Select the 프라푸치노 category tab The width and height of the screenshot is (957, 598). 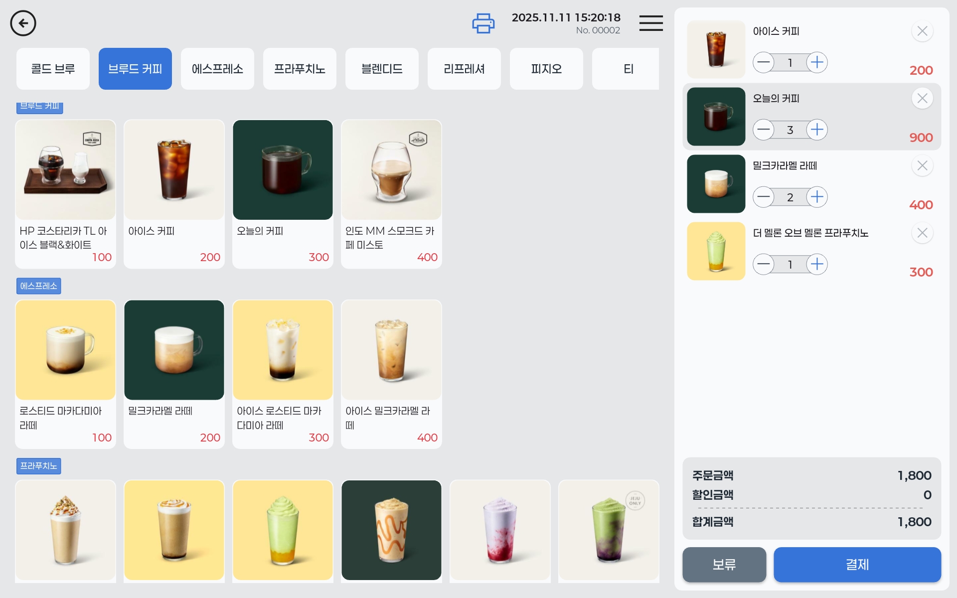[x=300, y=69]
